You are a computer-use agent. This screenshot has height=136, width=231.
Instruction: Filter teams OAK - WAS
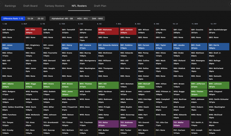tap(97, 19)
